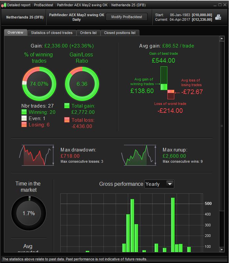Click the green Winning legend square

(x=24, y=112)
